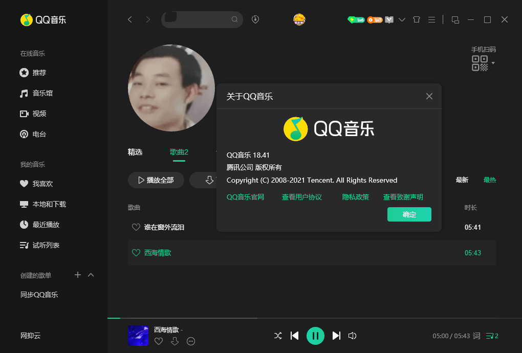Click the download icon in player bar
The height and width of the screenshot is (353, 522).
coord(175,341)
